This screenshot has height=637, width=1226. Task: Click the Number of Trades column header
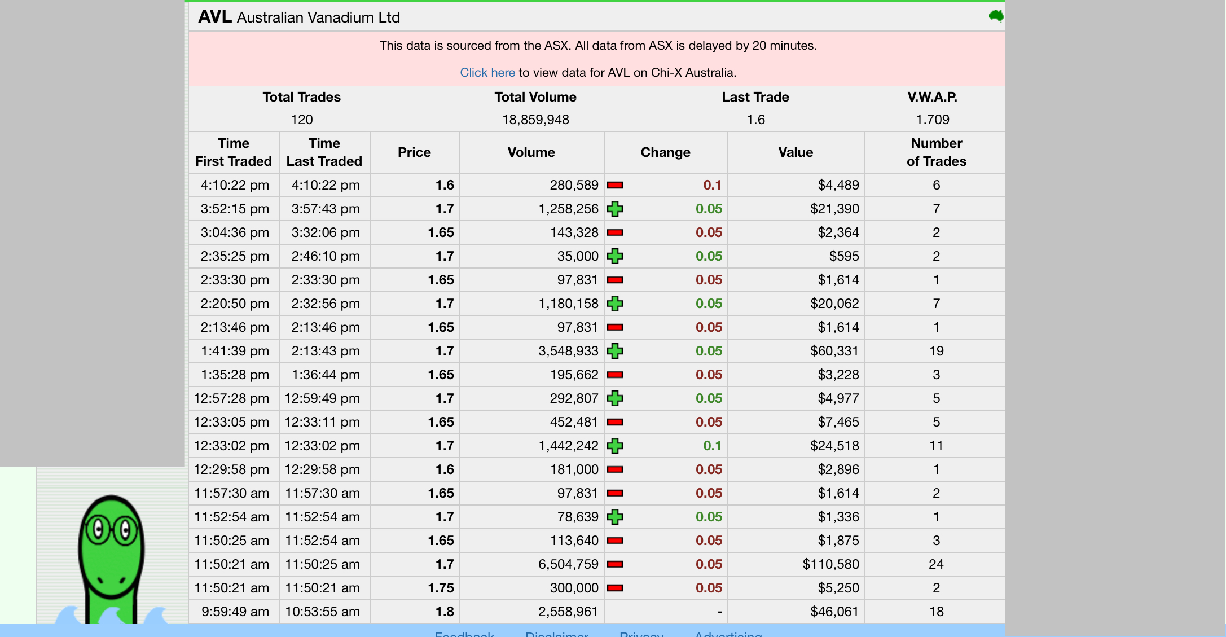(937, 152)
